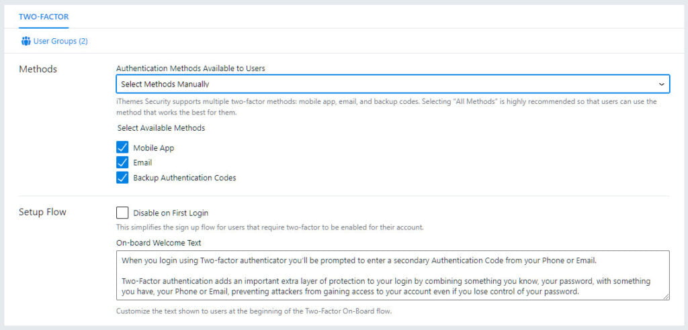This screenshot has height=330, width=688.
Task: Uncheck the Mobile App checkbox
Action: pos(122,148)
